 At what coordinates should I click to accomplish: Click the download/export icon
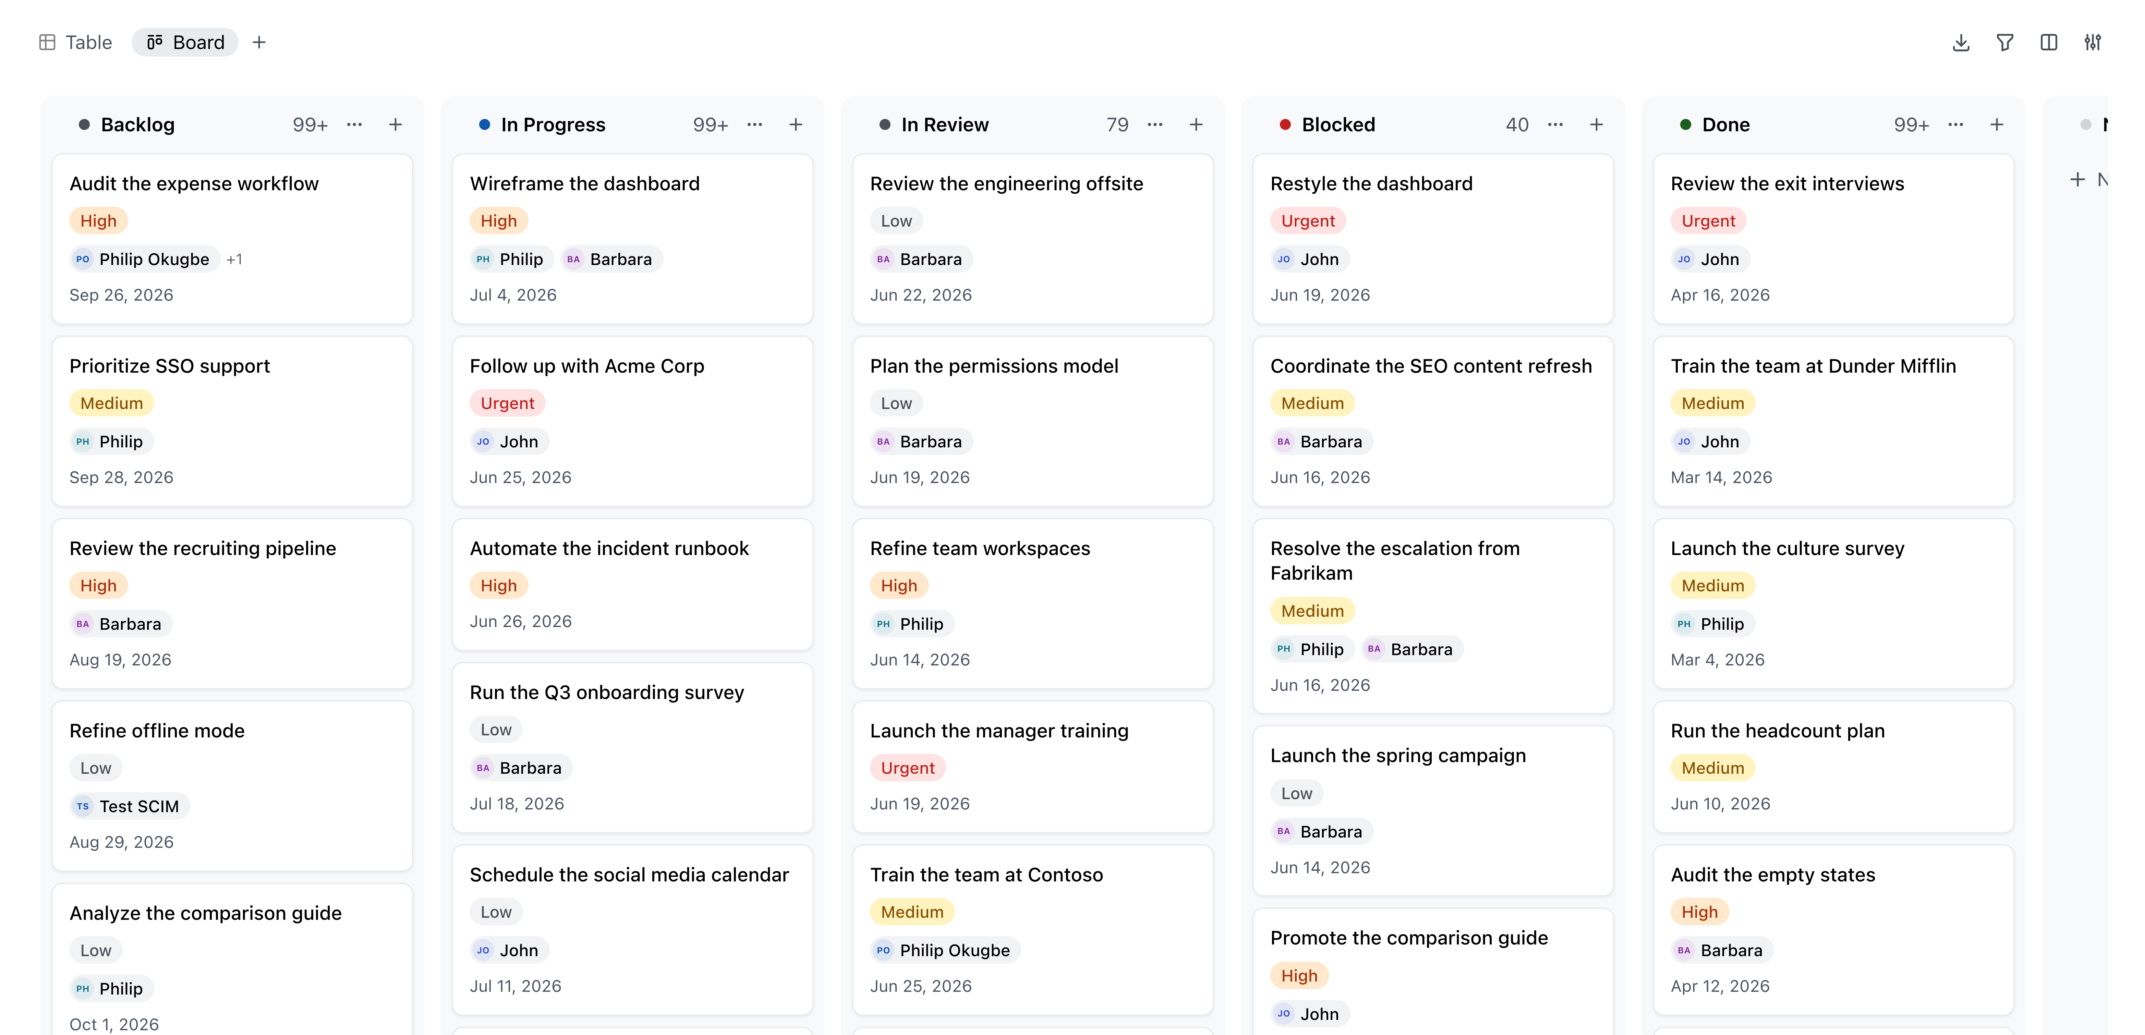click(x=1961, y=43)
